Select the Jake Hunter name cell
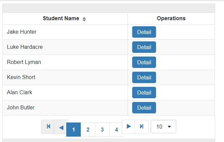The width and height of the screenshot is (224, 142). click(x=22, y=32)
